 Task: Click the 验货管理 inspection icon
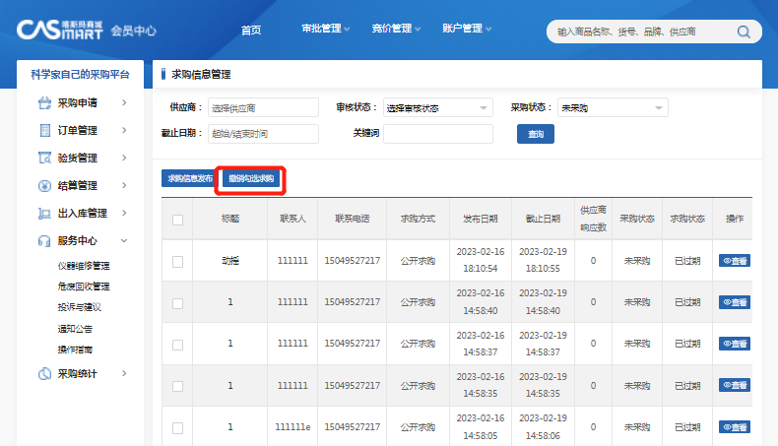[x=44, y=158]
